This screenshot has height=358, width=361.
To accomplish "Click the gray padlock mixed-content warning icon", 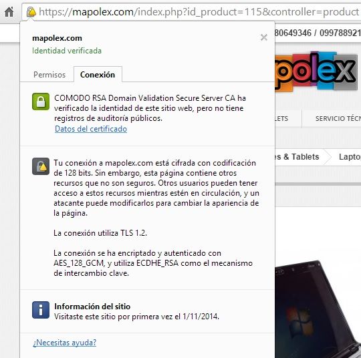I will 41,166.
